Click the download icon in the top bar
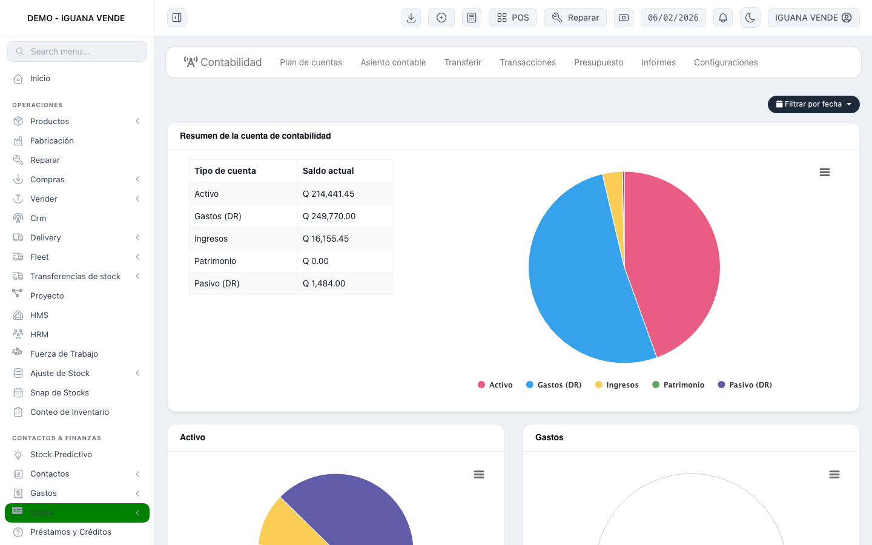Screen dimensions: 872x545 (x=411, y=18)
